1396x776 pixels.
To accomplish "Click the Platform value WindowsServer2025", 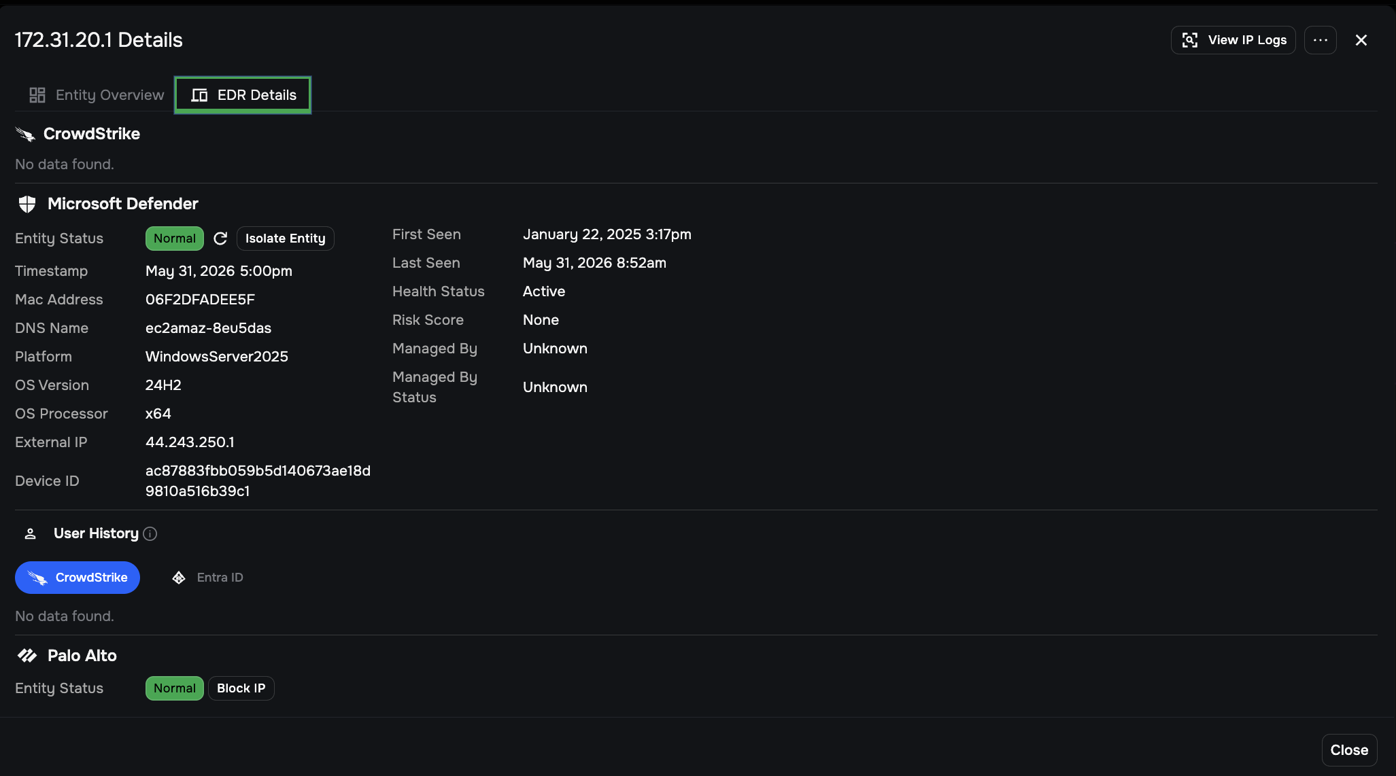I will pos(217,357).
